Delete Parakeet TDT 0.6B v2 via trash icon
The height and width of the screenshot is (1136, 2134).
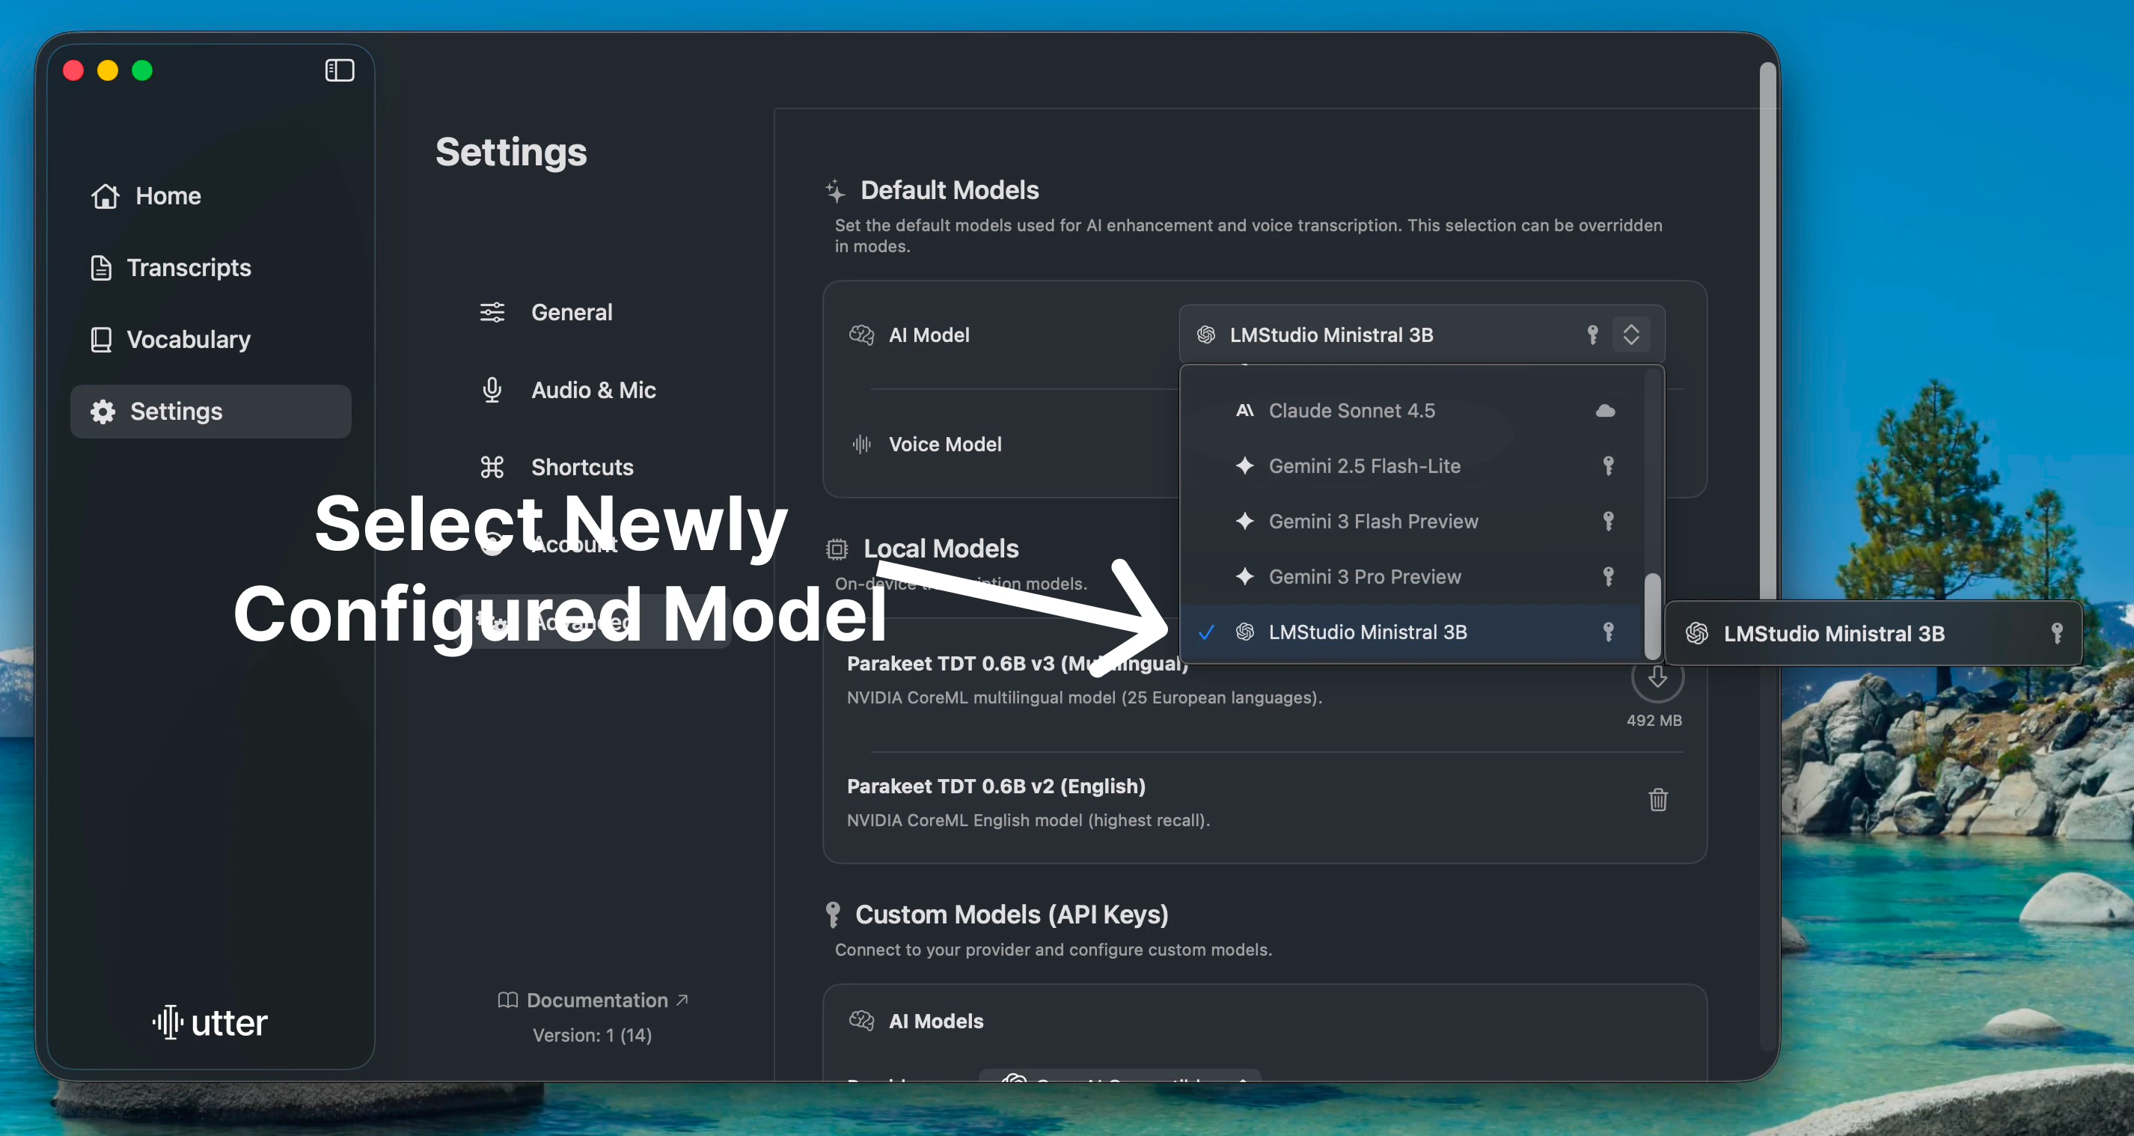point(1657,799)
